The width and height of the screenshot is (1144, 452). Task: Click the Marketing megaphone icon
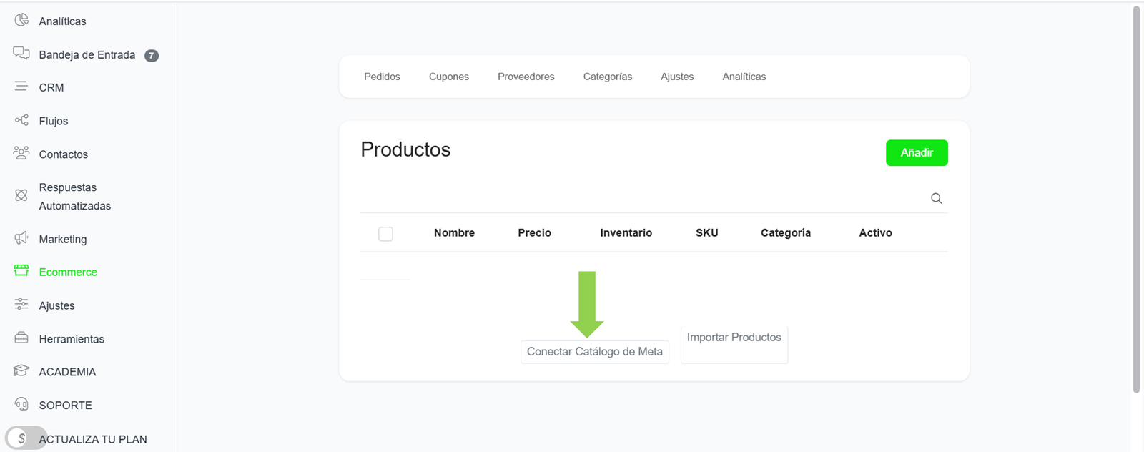21,238
